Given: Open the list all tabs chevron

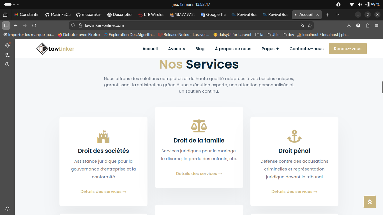Looking at the screenshot, I should tap(338, 15).
